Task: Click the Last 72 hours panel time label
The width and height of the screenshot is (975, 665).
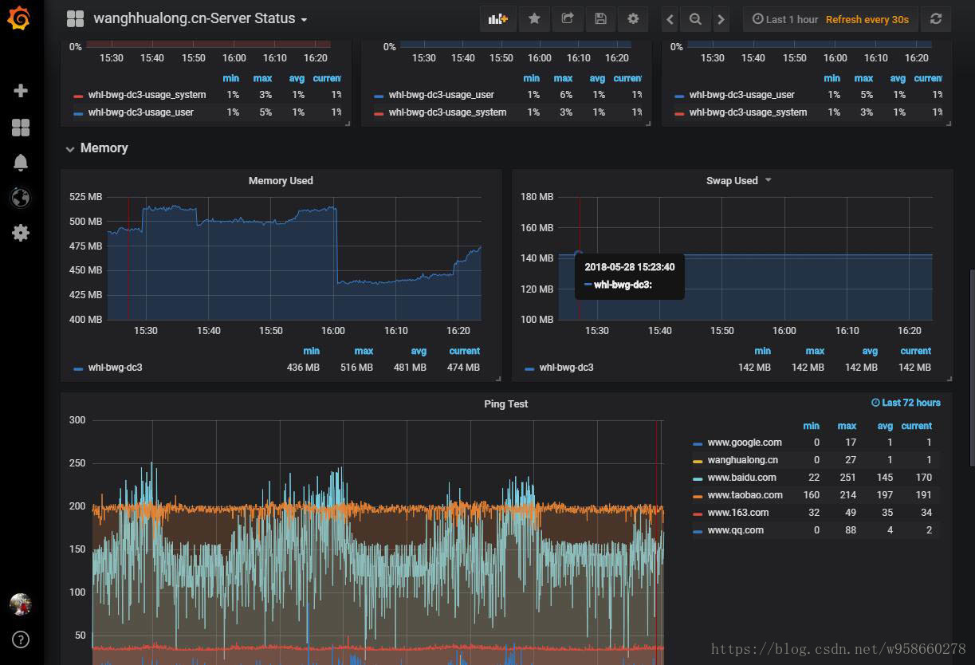Action: coord(906,403)
